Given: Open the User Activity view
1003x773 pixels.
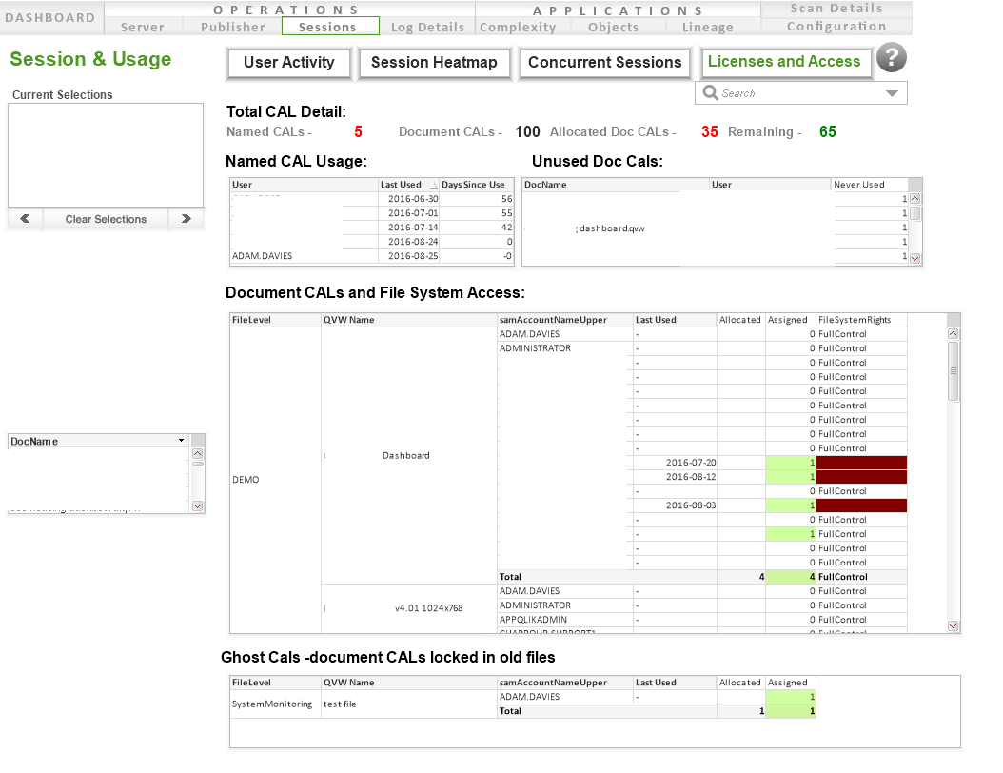Looking at the screenshot, I should click(288, 62).
